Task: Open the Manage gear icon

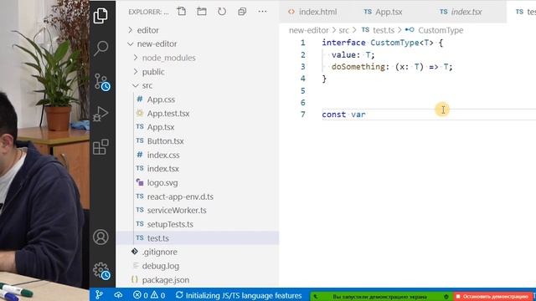Action: [102, 271]
